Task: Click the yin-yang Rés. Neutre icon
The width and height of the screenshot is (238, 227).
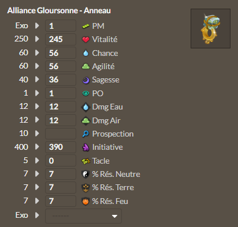Action: (x=85, y=175)
